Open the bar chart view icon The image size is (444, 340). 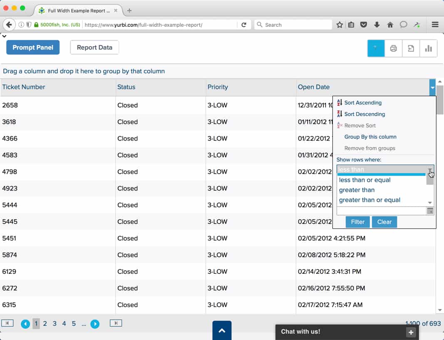pos(428,48)
